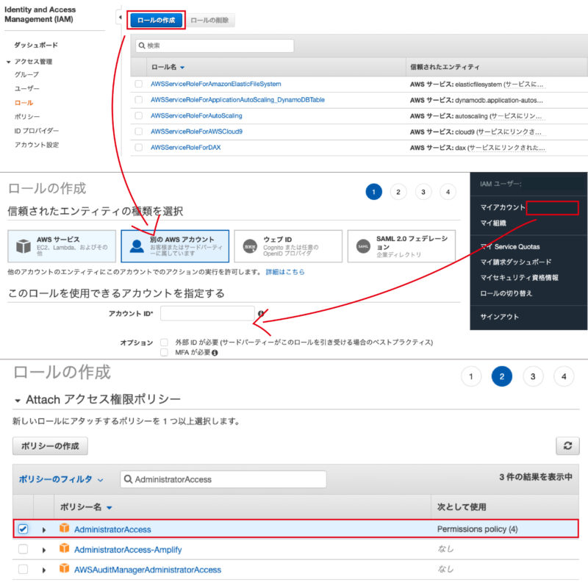This screenshot has width=588, height=588.
Task: Check the AWSServiceRoleForAWSCloud9 row checkbox
Action: click(x=139, y=132)
